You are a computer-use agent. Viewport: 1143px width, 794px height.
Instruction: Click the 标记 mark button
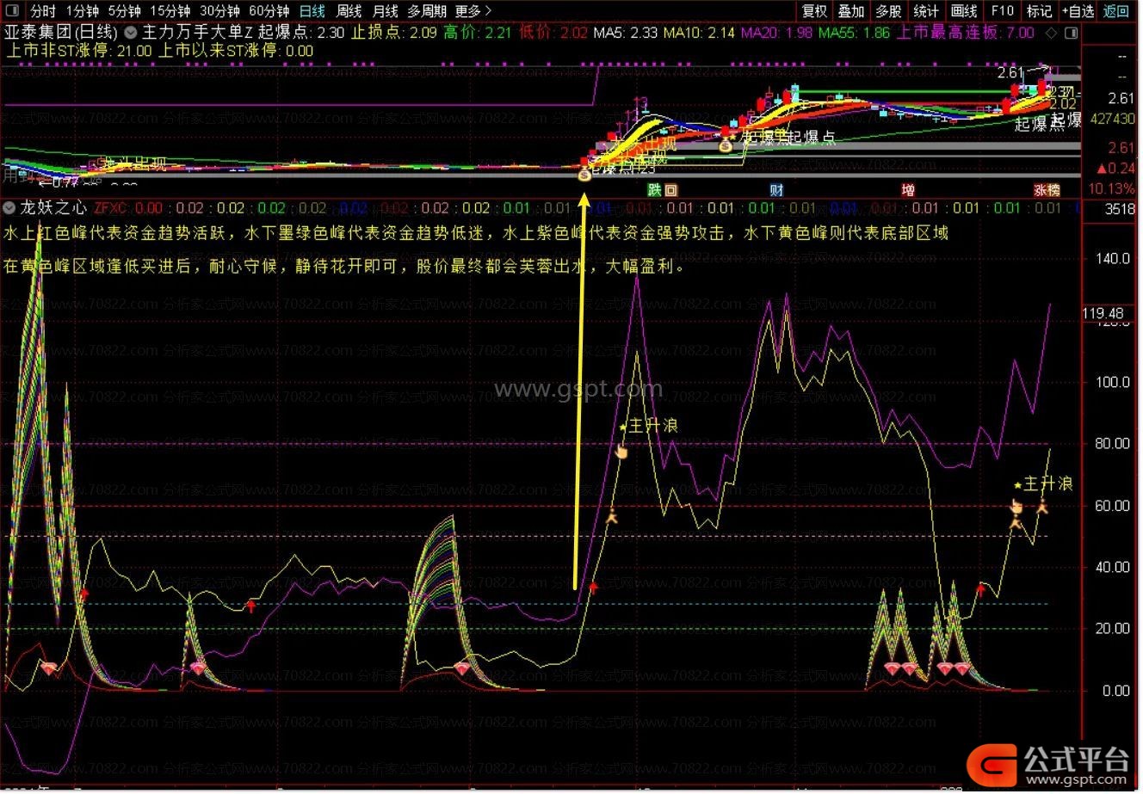(x=1040, y=11)
